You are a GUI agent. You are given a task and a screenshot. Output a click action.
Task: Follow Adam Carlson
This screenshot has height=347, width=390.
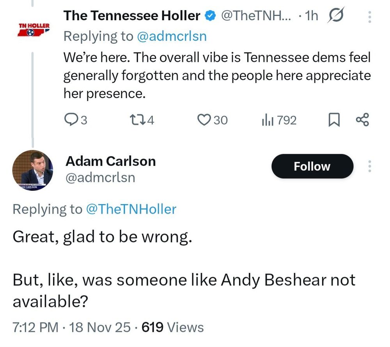312,166
